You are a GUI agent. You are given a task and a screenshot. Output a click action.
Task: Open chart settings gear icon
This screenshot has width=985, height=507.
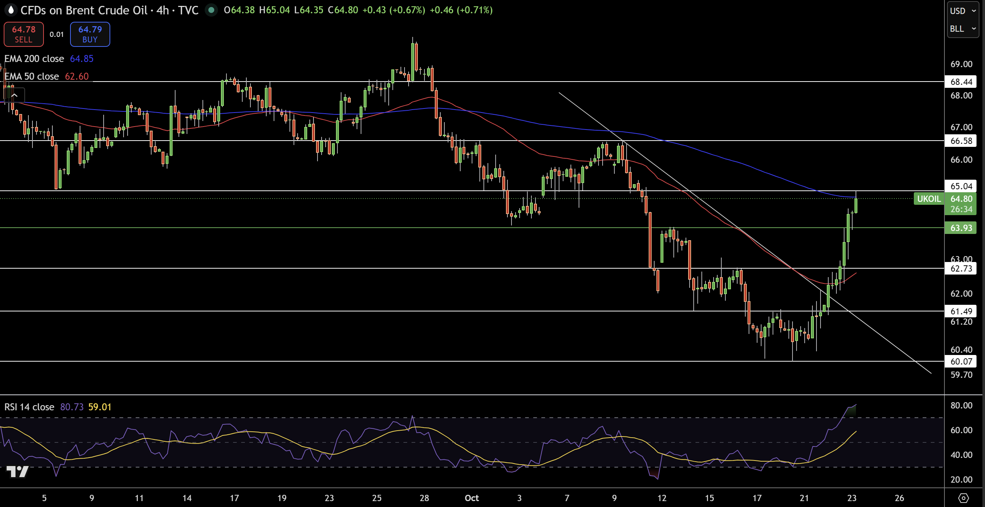pyautogui.click(x=963, y=498)
